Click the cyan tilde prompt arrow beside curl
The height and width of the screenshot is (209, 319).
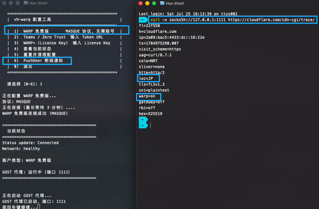(143, 20)
